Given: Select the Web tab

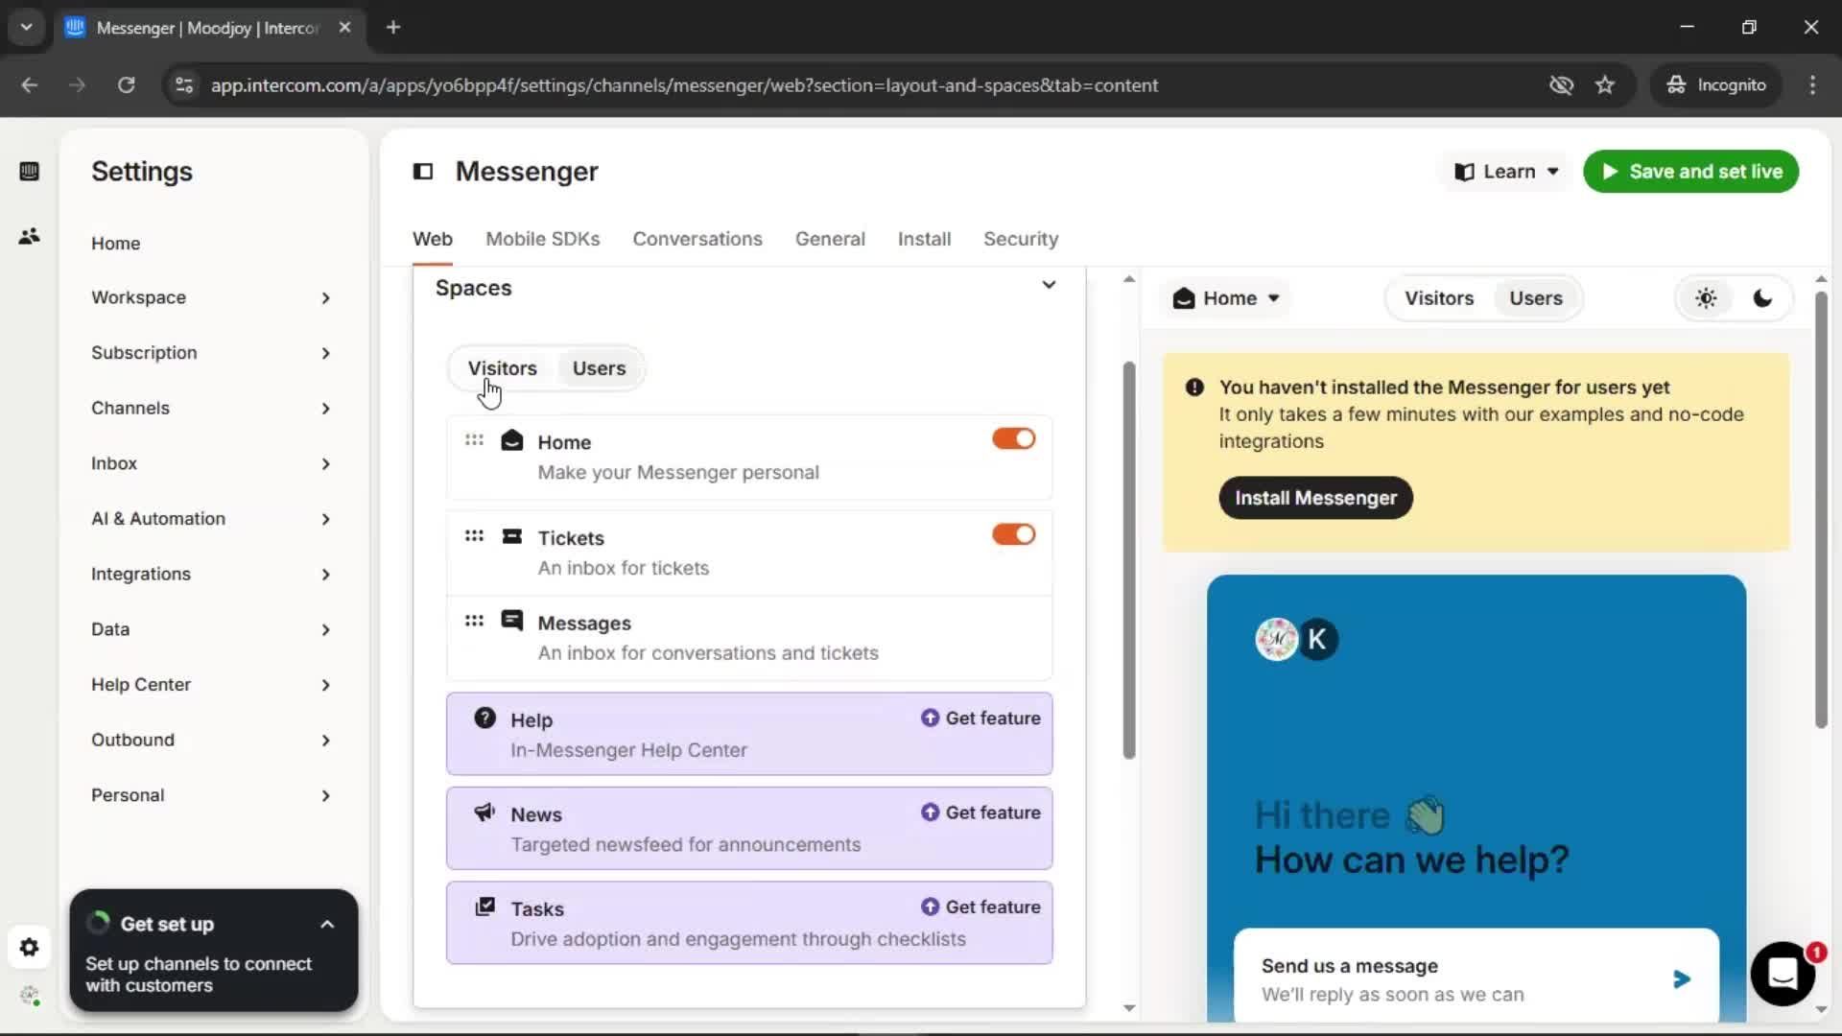Looking at the screenshot, I should pos(433,239).
